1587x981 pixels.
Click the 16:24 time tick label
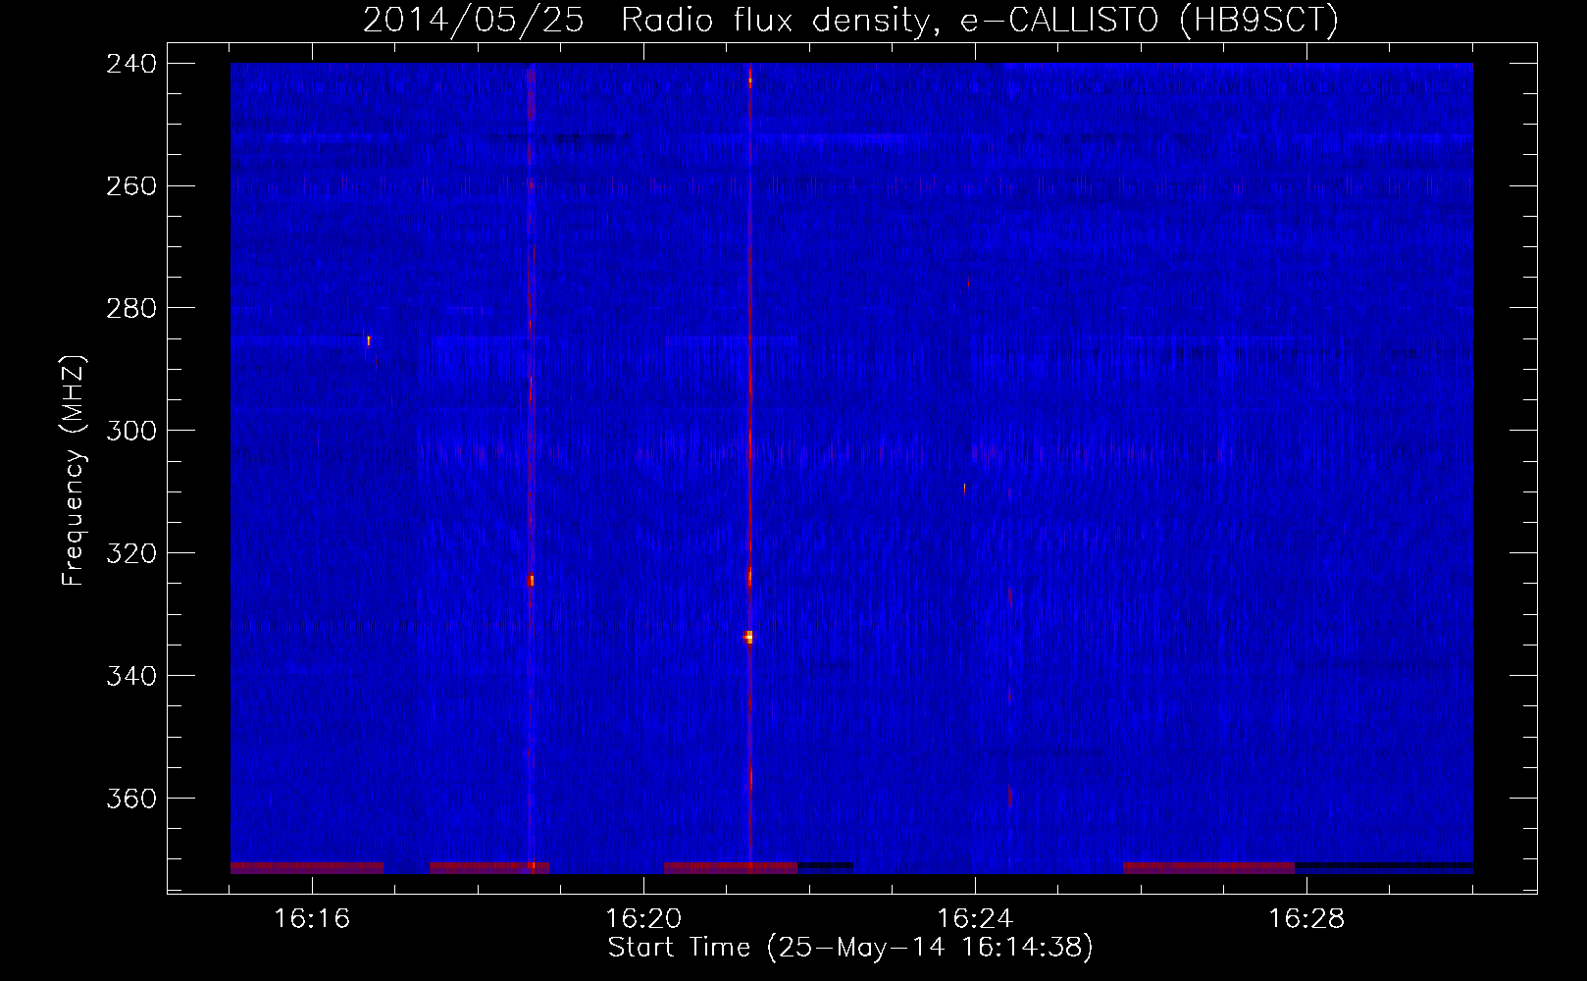(x=975, y=918)
